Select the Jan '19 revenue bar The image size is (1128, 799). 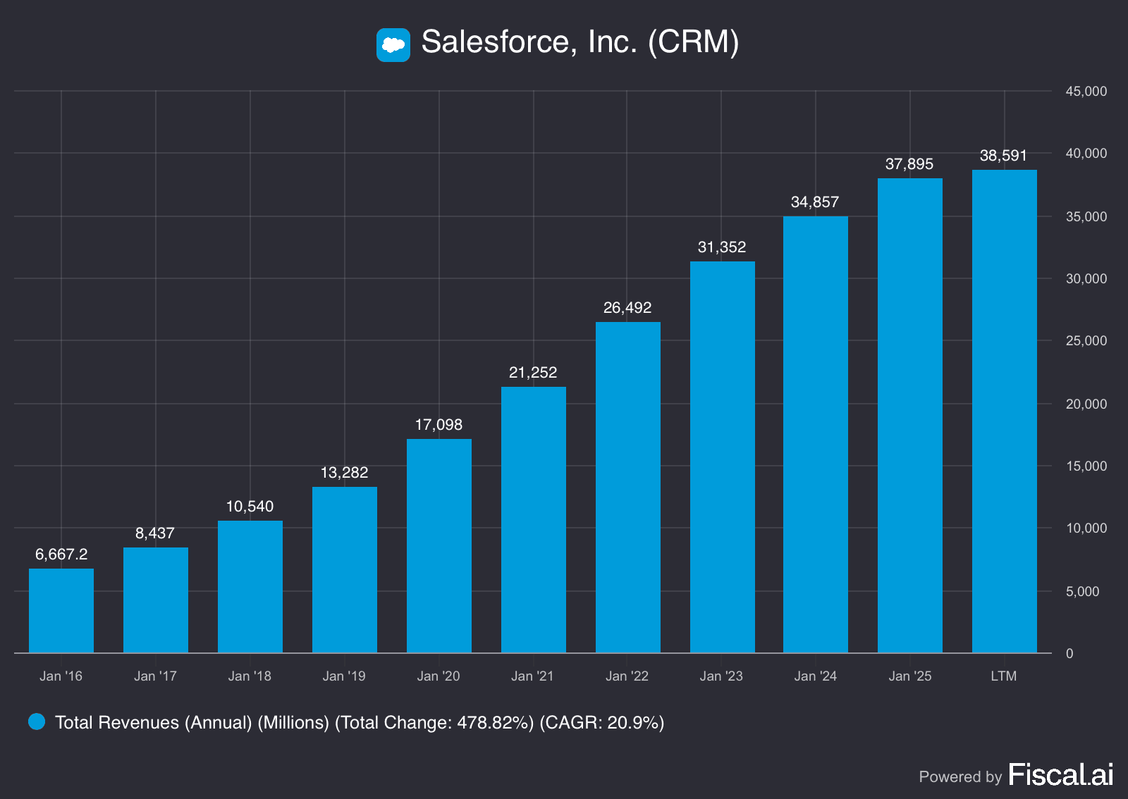[x=345, y=570]
